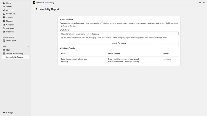Click the 'Page should contain a level-one heading' cell
This screenshot has width=207, height=116.
point(74,60)
